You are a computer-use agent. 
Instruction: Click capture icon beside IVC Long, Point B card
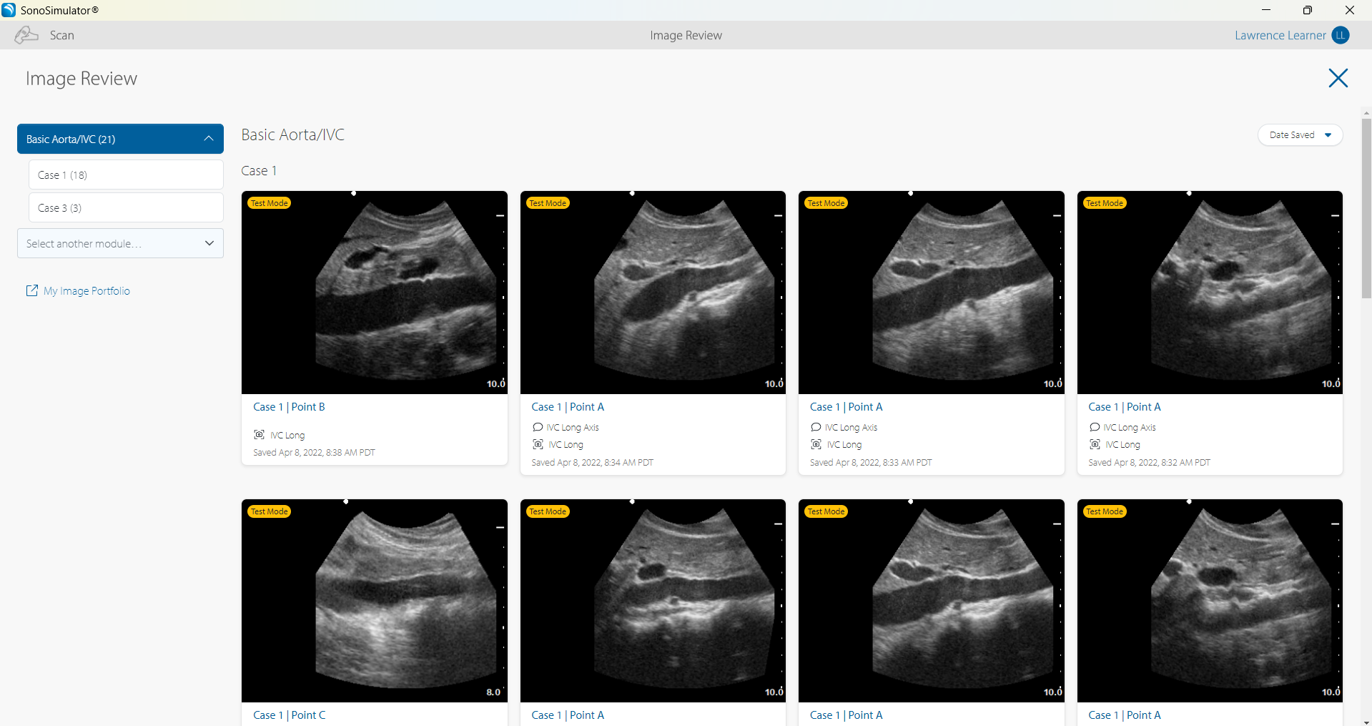point(260,435)
